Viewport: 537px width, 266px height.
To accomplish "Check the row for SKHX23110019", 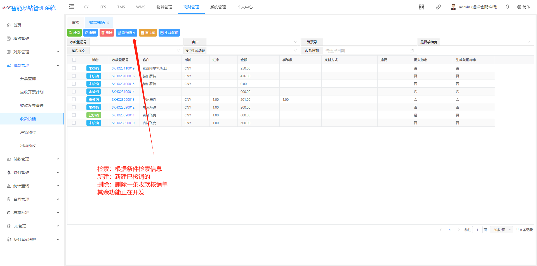I will click(74, 68).
